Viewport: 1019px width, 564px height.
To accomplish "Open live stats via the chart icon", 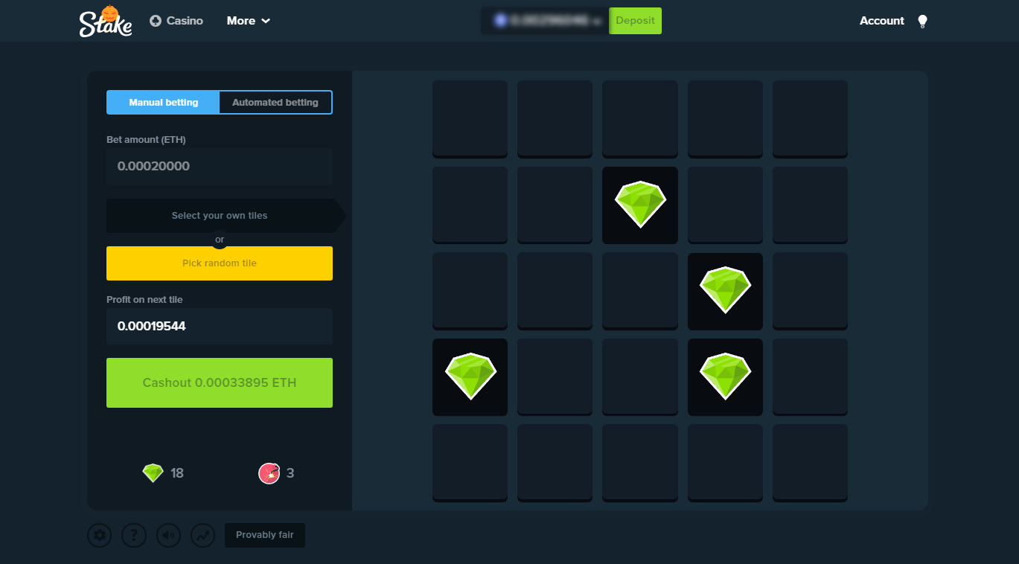I will click(x=202, y=535).
